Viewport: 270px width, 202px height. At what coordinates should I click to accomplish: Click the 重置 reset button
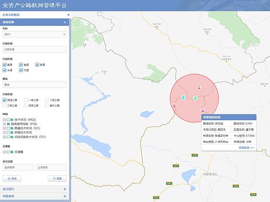click(x=57, y=179)
